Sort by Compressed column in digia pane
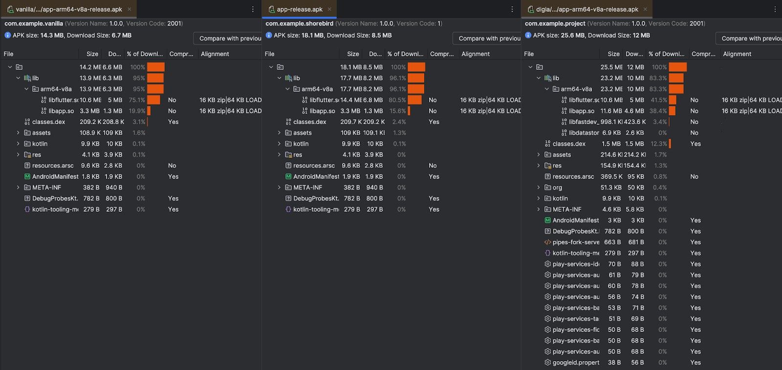 point(703,54)
